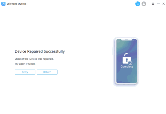Viewport: 166px width, 114px height.
Task: Click the status icons on phone illustration
Action: coord(134,40)
